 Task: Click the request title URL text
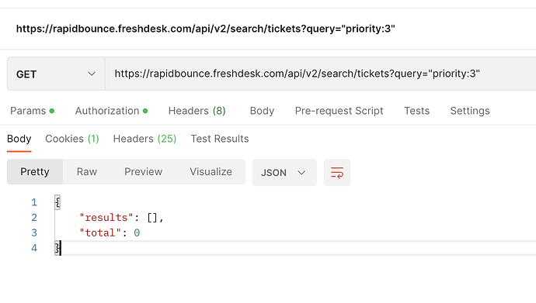[205, 29]
